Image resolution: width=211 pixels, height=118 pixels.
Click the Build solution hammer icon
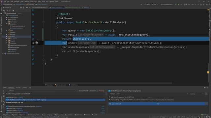click(141, 5)
